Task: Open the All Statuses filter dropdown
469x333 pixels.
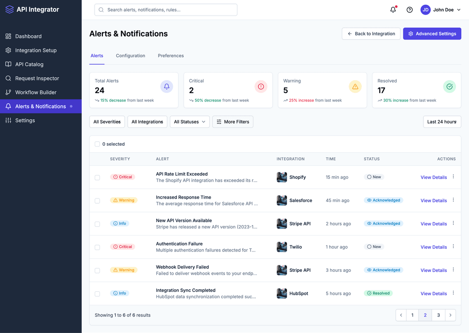Action: pyautogui.click(x=189, y=122)
